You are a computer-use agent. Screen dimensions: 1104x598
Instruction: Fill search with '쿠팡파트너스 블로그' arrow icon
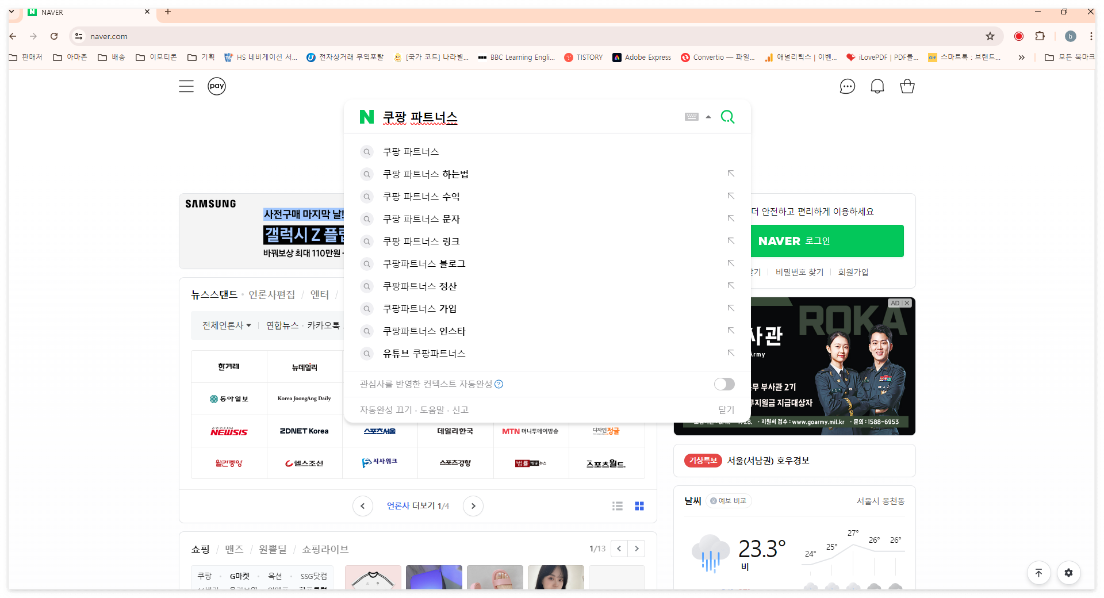point(731,263)
